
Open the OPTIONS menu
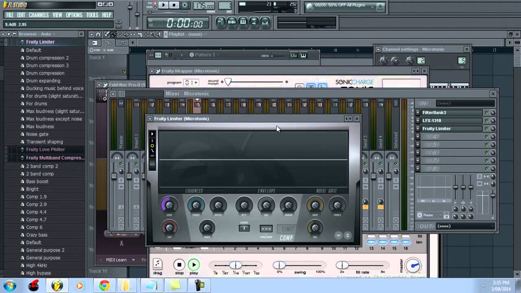point(74,15)
